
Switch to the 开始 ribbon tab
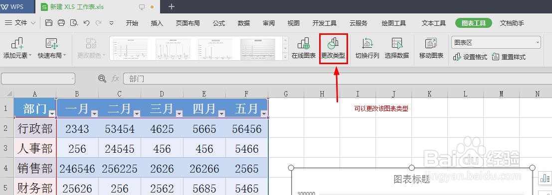click(132, 23)
